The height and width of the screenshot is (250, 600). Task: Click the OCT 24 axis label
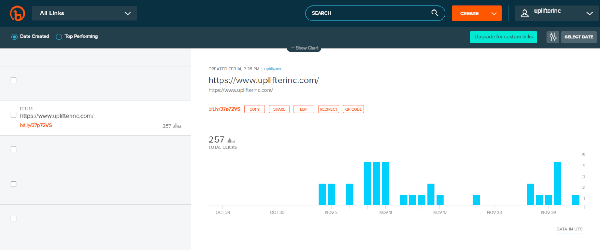point(223,212)
